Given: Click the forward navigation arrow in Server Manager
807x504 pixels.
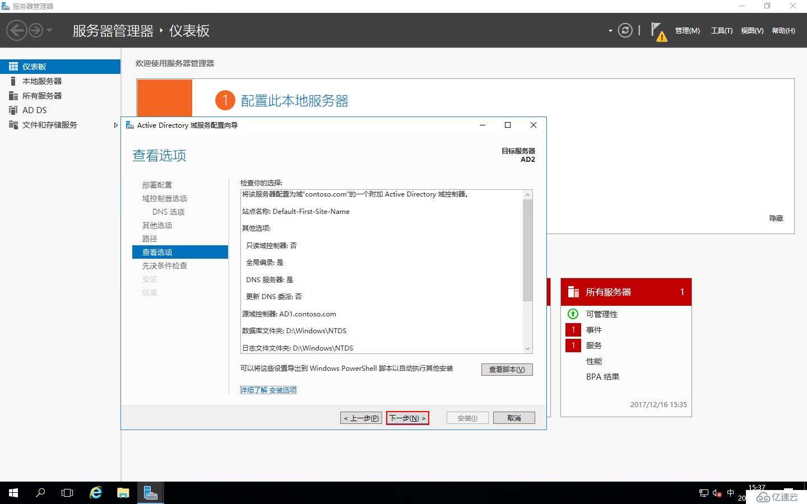Looking at the screenshot, I should (36, 30).
